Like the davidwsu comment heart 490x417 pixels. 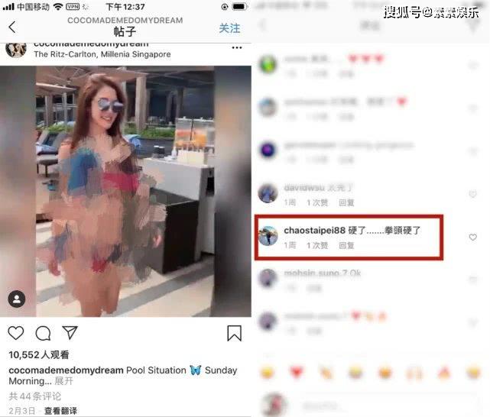[473, 194]
